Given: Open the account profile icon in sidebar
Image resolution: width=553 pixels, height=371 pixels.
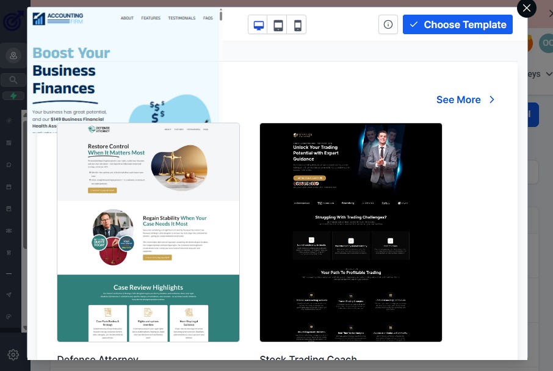Looking at the screenshot, I should (x=13, y=56).
